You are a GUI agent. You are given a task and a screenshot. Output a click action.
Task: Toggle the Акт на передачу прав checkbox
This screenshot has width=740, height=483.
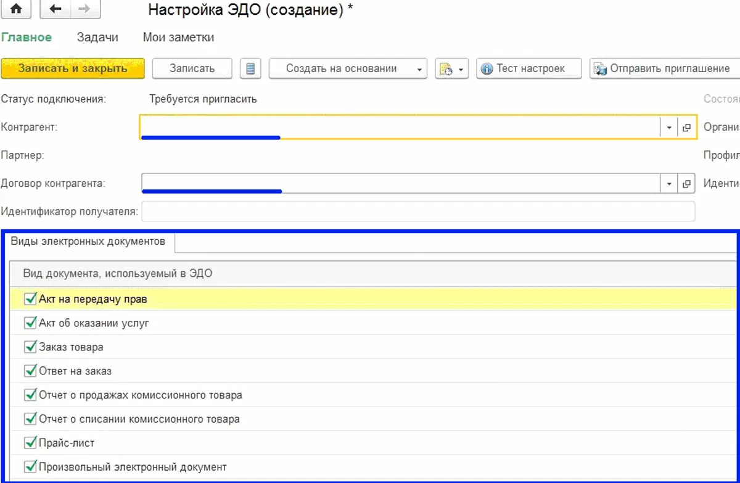coord(30,299)
